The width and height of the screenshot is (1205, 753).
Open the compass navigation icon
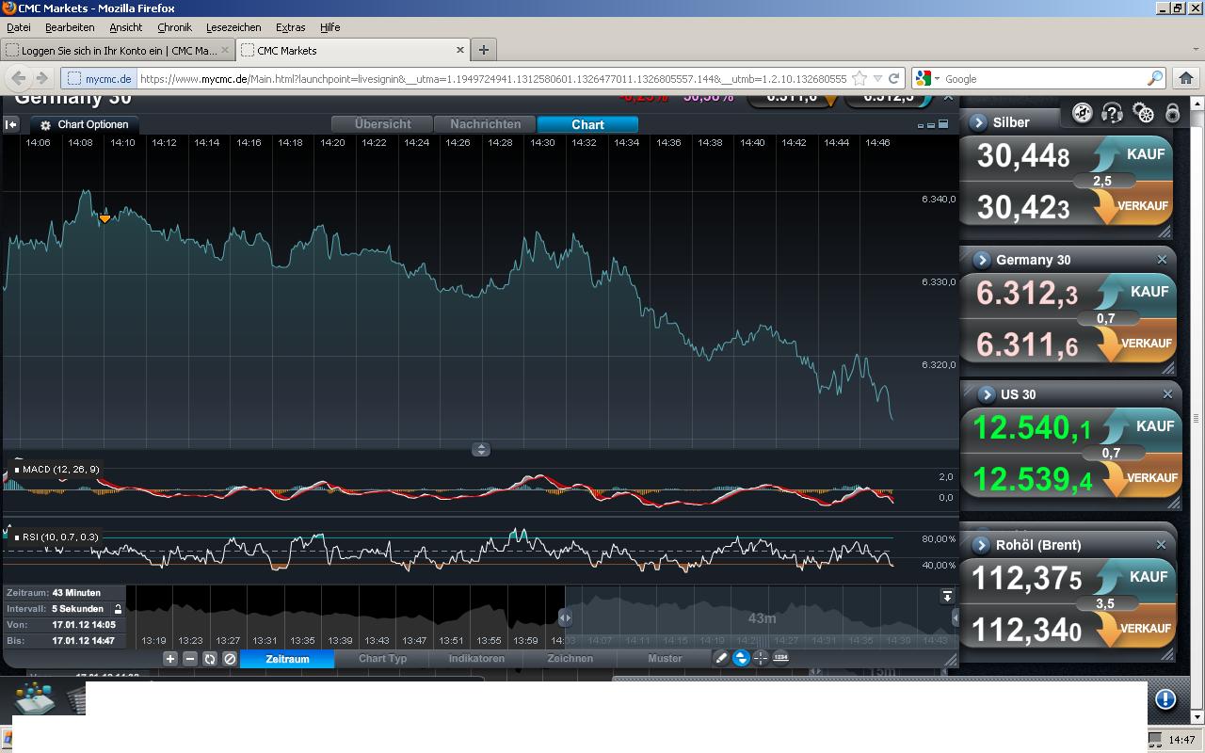1083,113
